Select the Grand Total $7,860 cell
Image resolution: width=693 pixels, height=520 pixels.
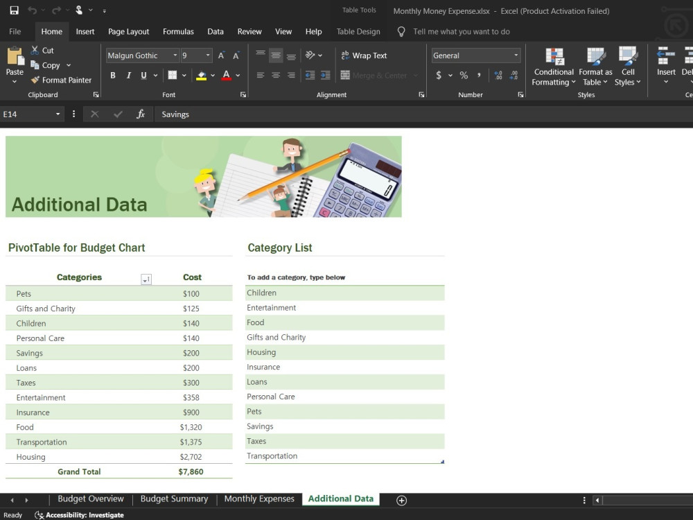click(x=191, y=471)
